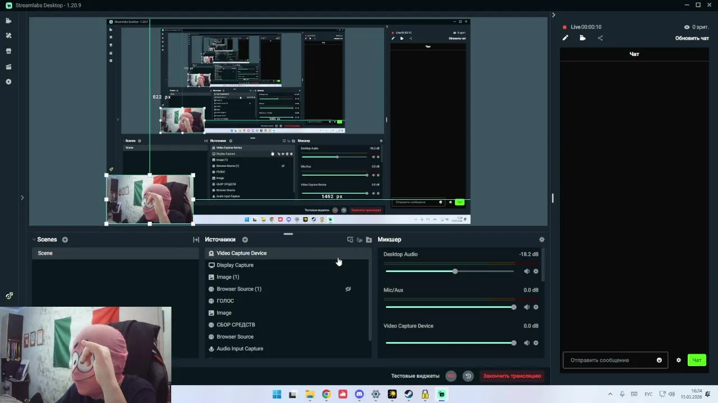Screen dimensions: 718x403
Task: Select the last Browser Source row
Action: 287,337
